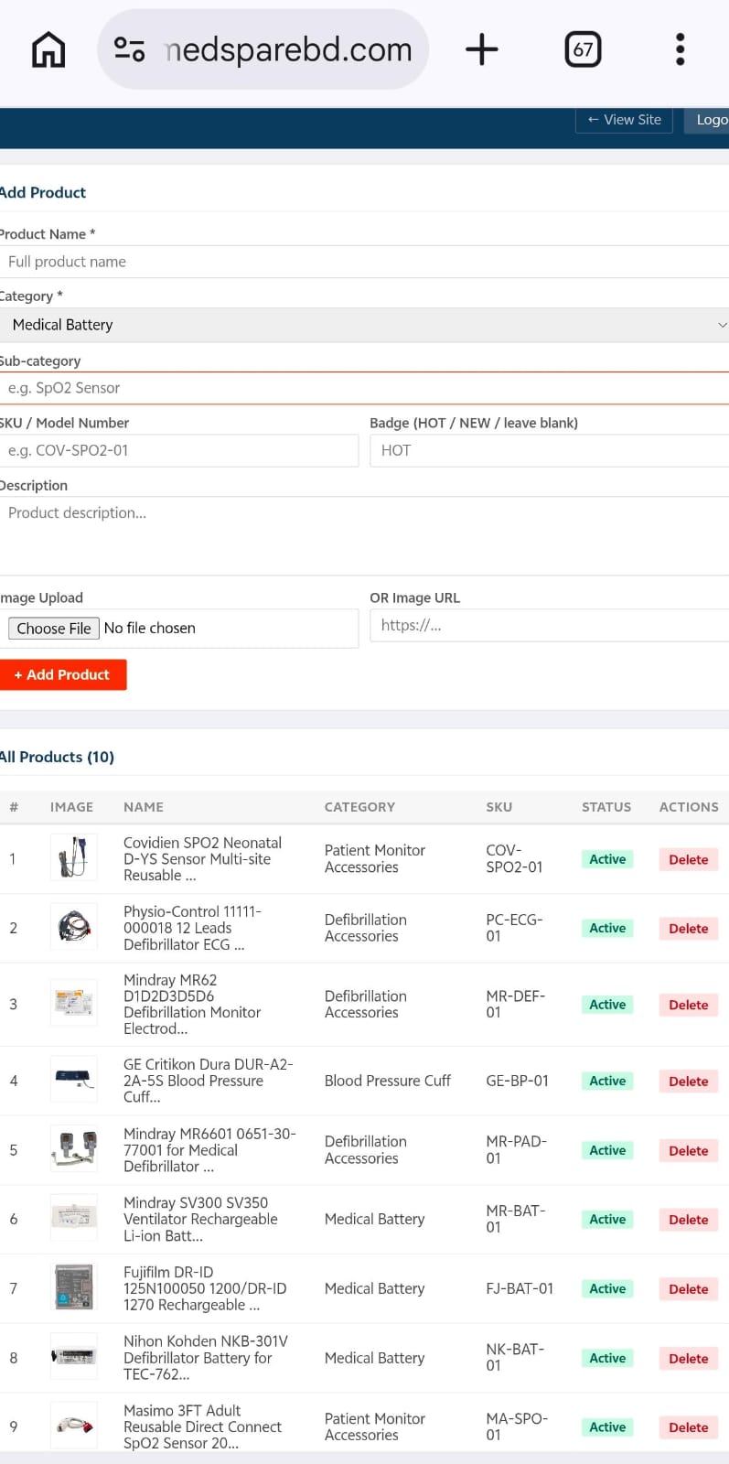Select 'Nihon Kohden NKB-301V Defibrillator Battery' name
The width and height of the screenshot is (729, 1464).
206,1358
